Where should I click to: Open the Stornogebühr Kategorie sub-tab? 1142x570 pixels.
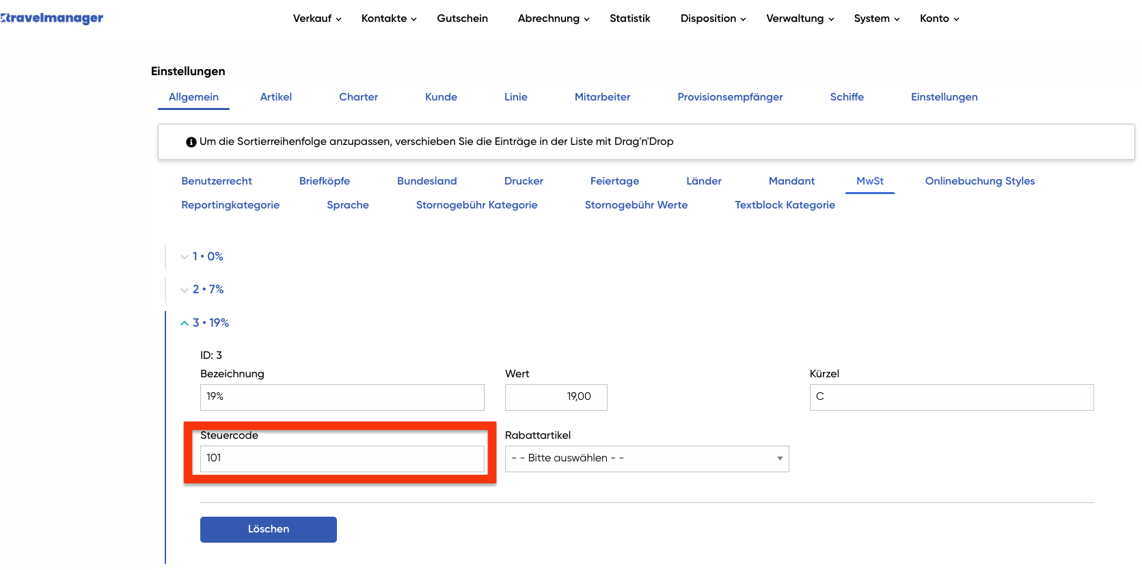pyautogui.click(x=477, y=205)
